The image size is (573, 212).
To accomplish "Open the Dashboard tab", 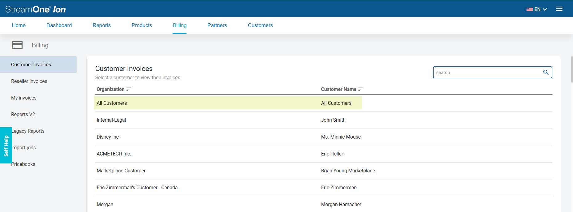I will (x=59, y=25).
